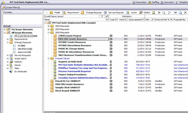Open the search magnifier tool

pyautogui.click(x=164, y=13)
